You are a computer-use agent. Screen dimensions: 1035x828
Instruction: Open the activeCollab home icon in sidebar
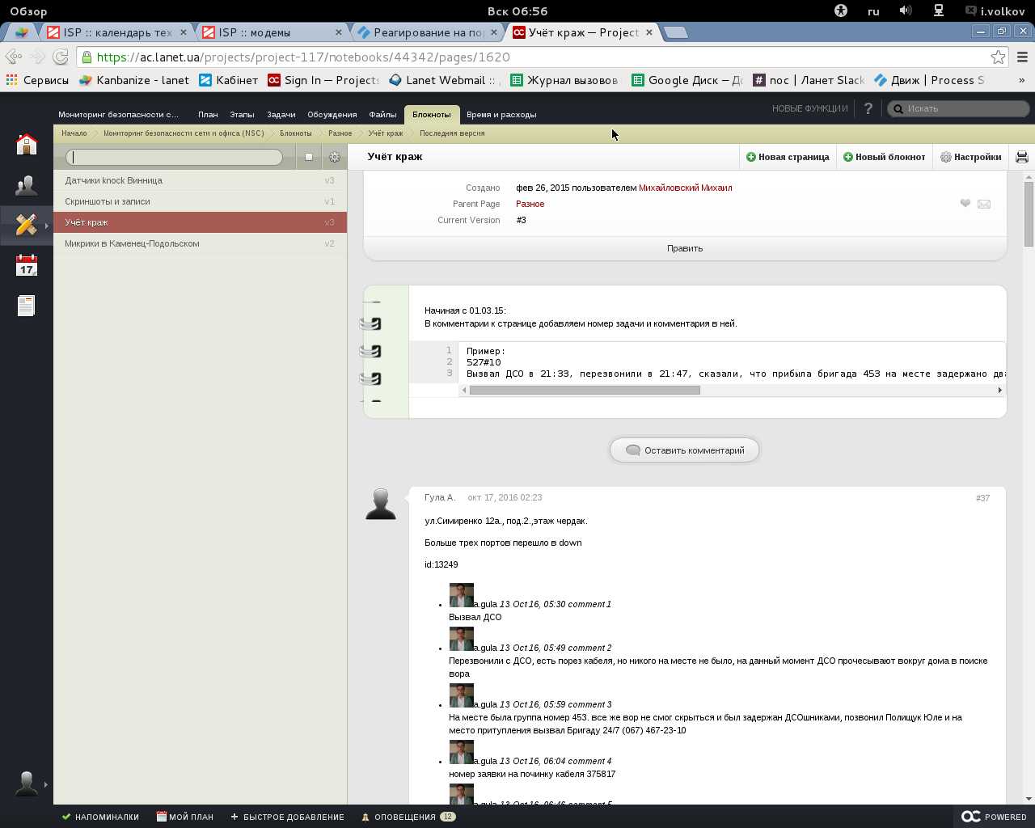(x=27, y=144)
